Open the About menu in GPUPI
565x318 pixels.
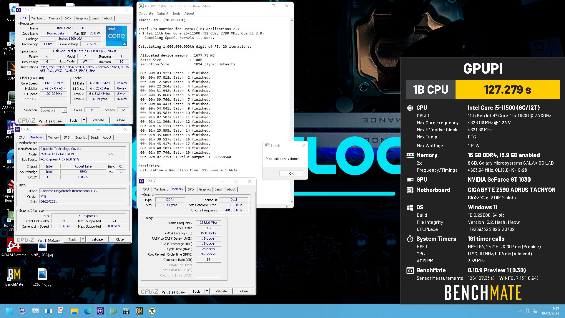coord(189,14)
